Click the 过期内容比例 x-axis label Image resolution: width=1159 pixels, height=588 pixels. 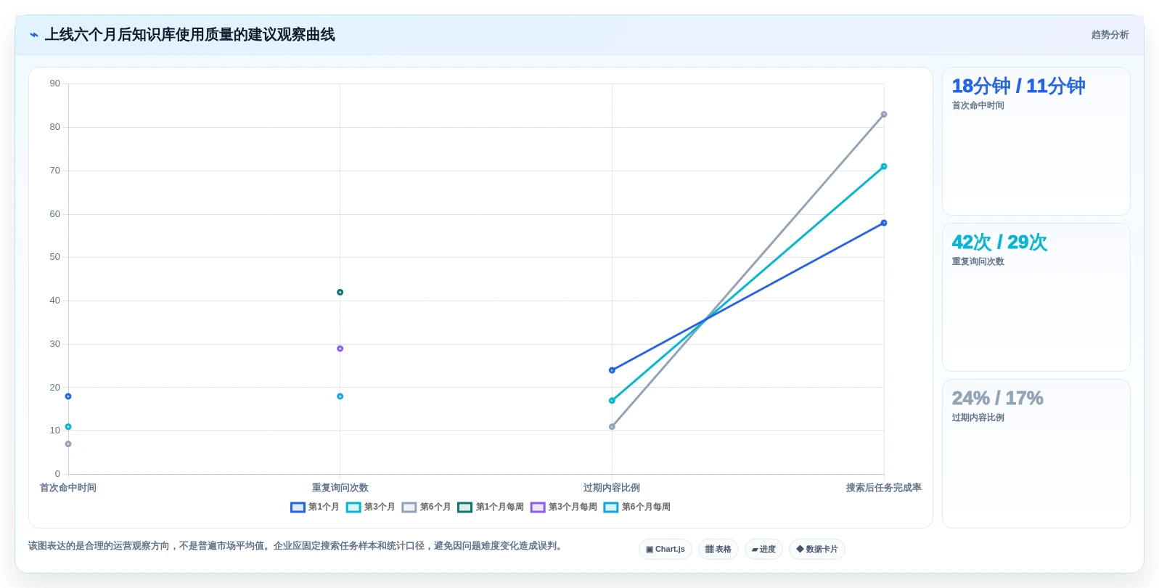click(x=612, y=488)
